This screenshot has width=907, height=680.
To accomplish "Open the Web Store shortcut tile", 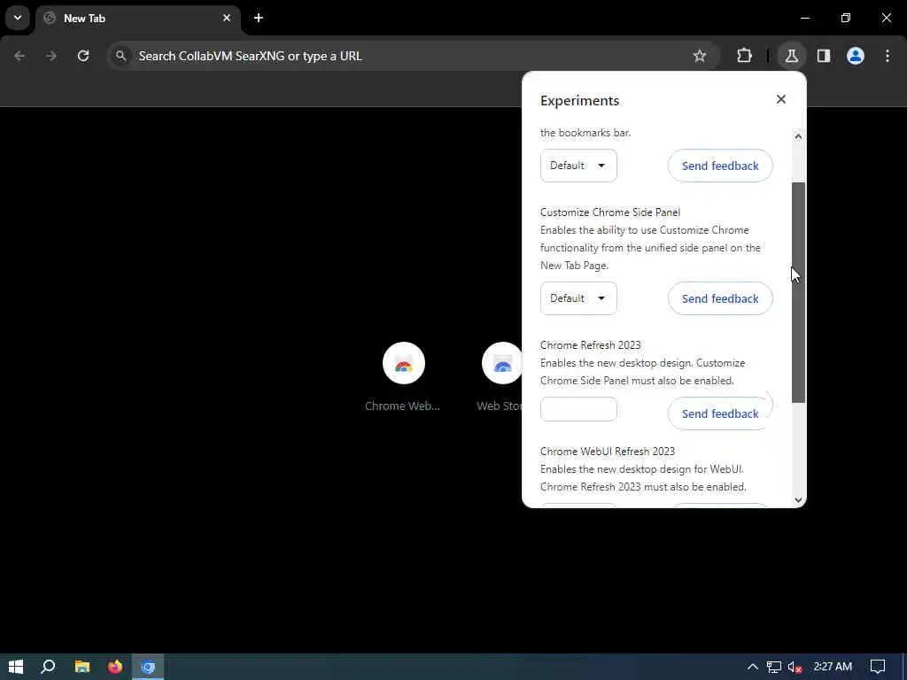I will pyautogui.click(x=501, y=377).
